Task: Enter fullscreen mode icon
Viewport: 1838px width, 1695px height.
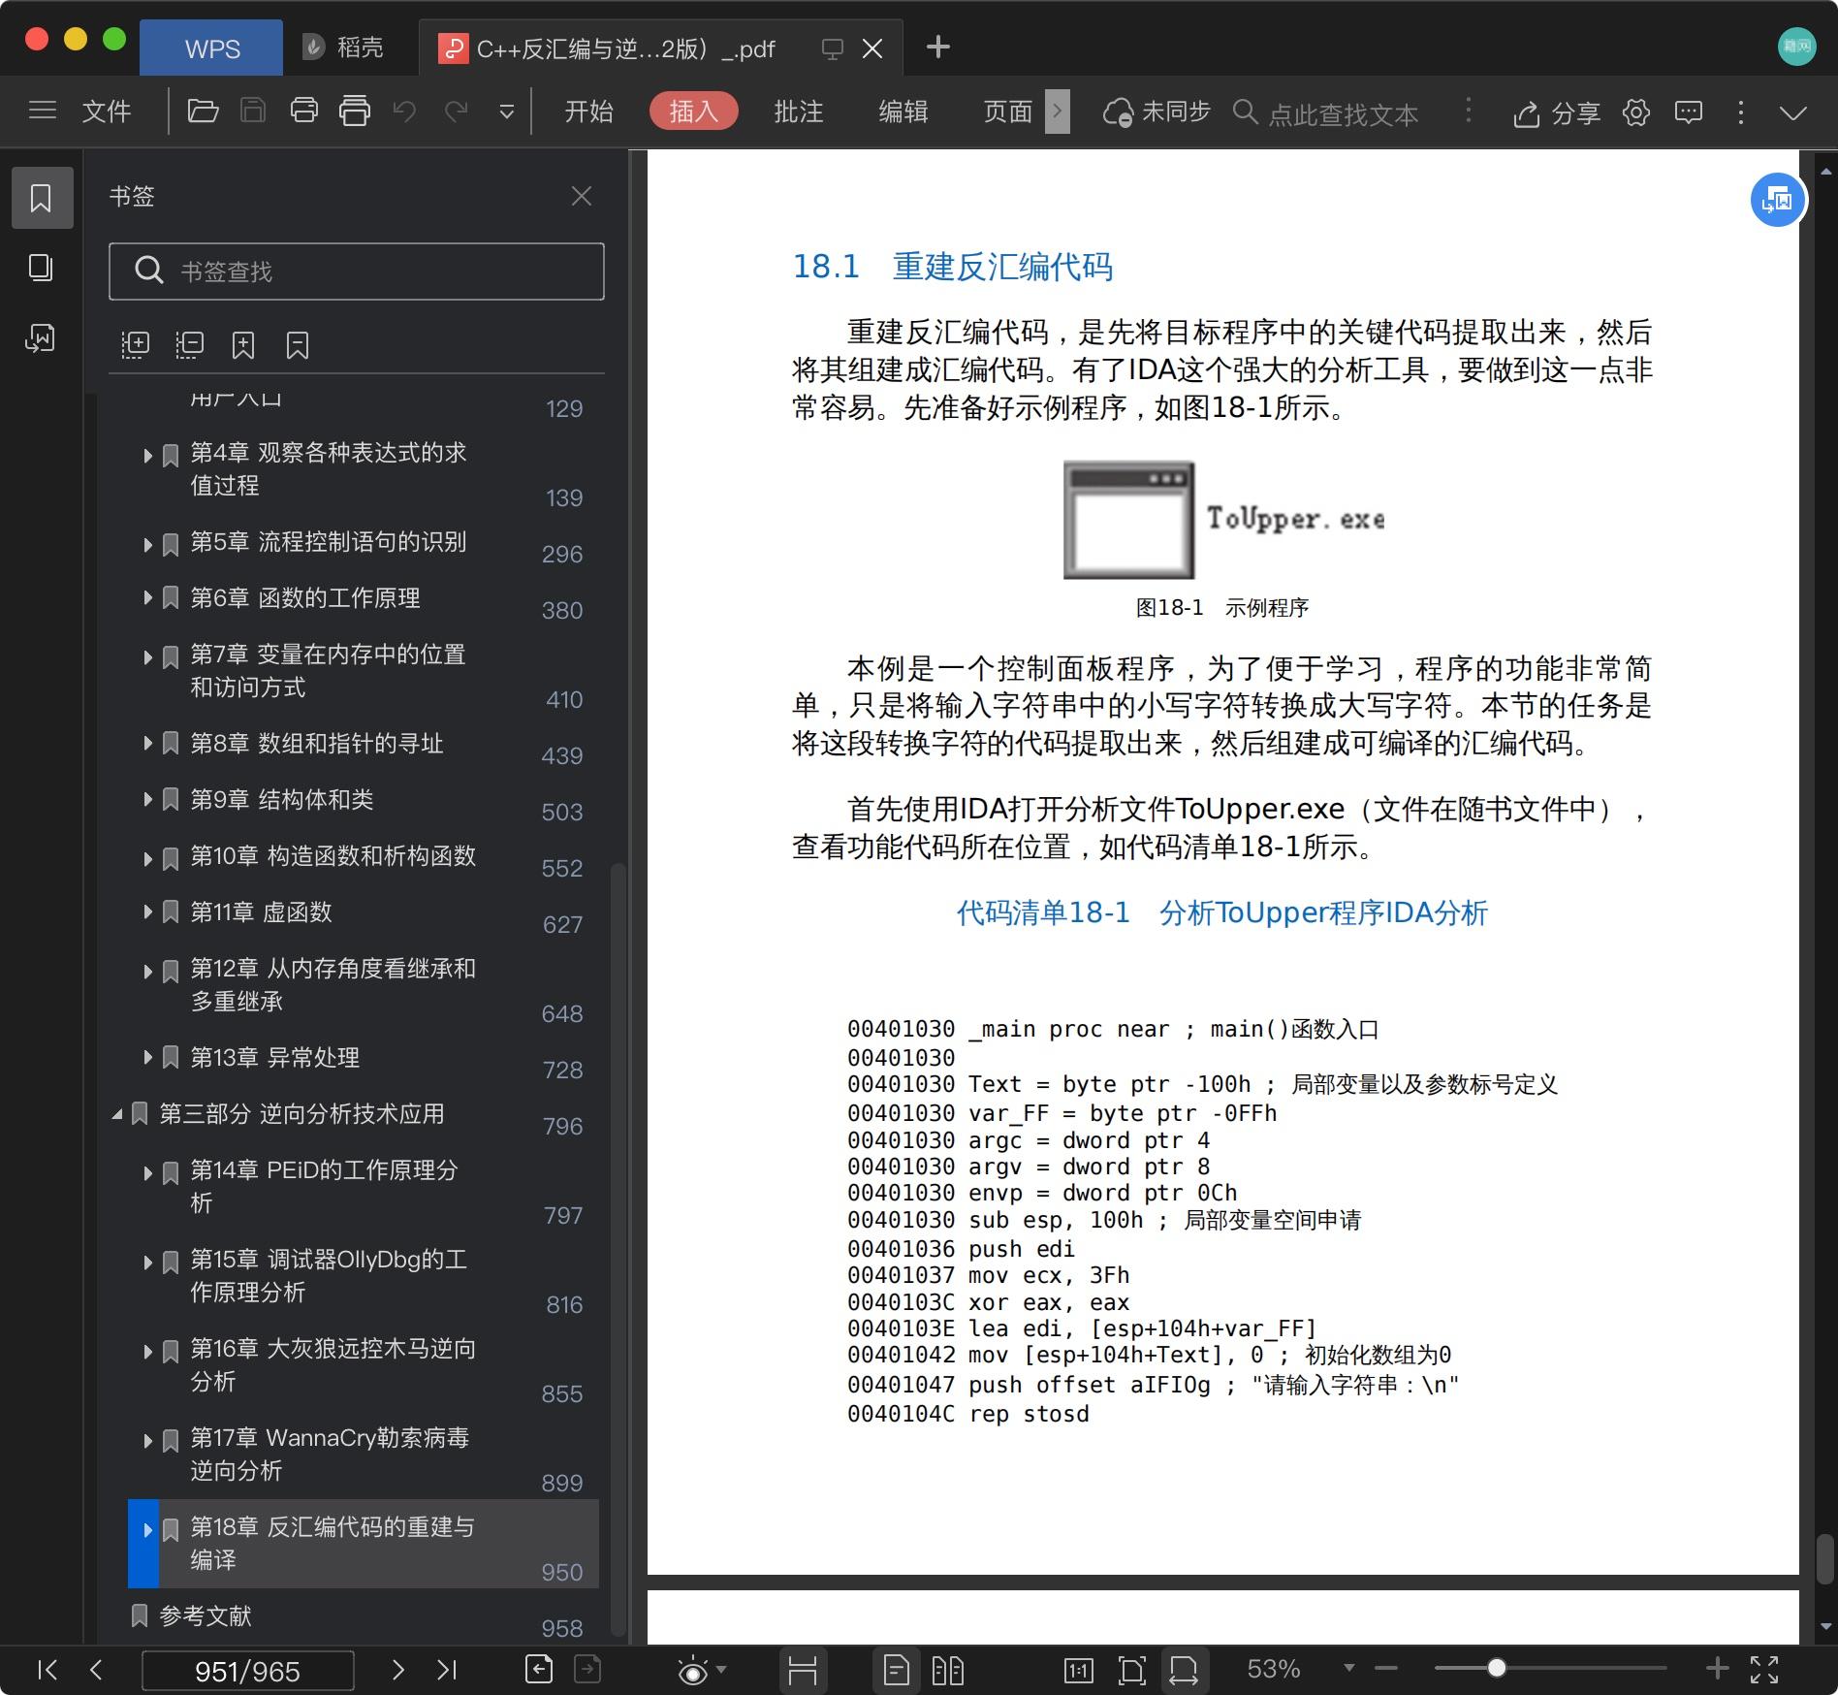Action: pos(1764,1669)
